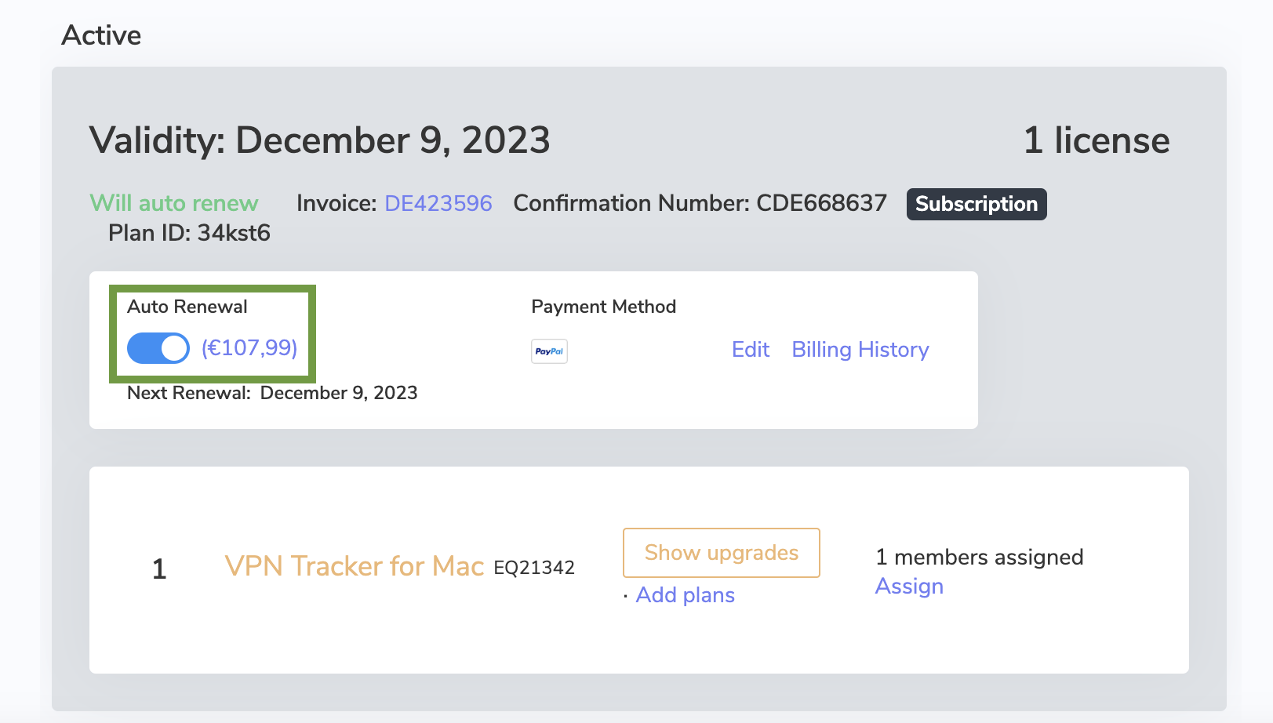Click the Validity date December 9, 2023

(x=318, y=141)
